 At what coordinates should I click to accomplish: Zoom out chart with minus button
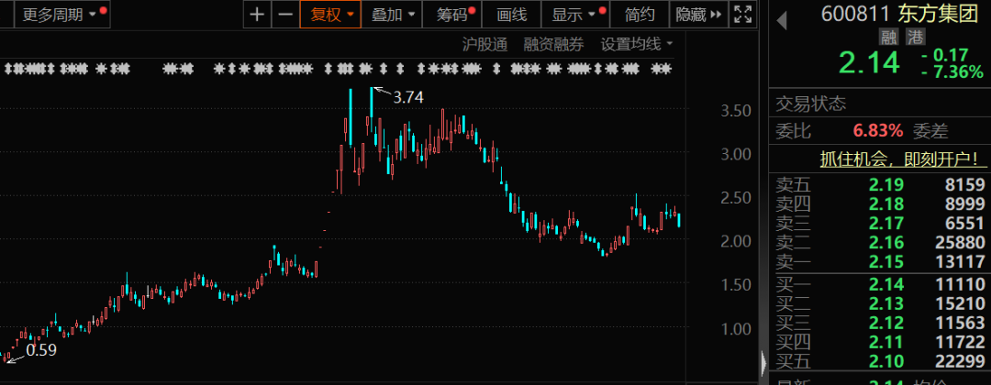point(285,15)
